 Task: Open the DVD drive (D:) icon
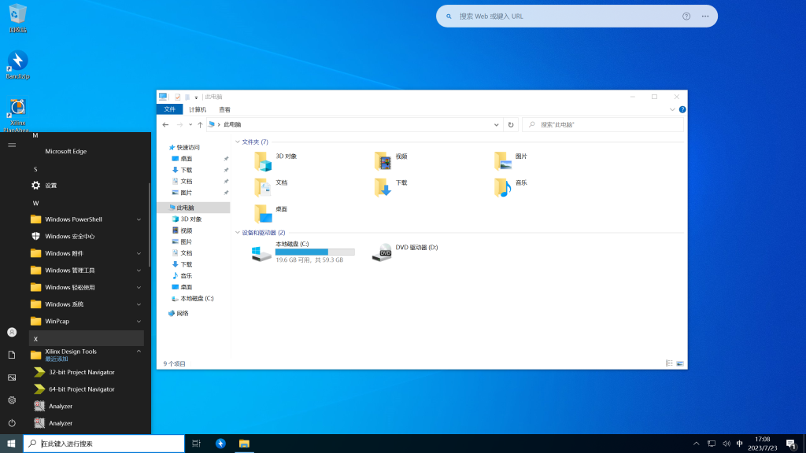tap(382, 252)
